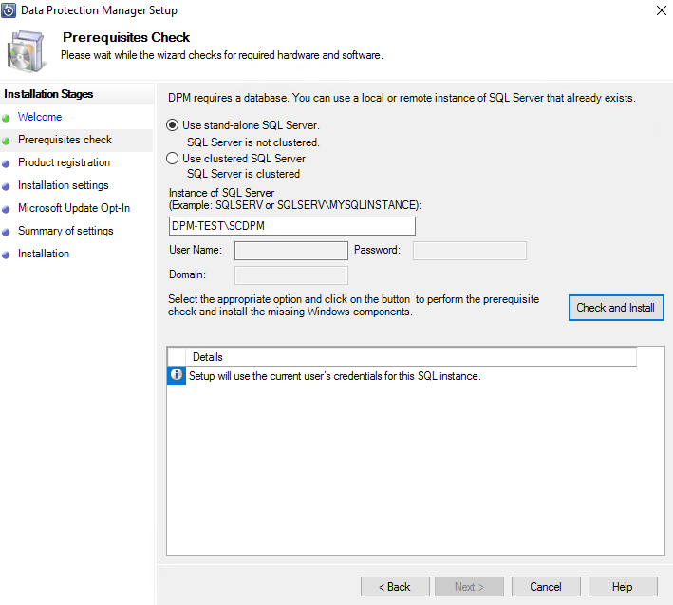
Task: Click the setup wizard disc box icon
Action: point(28,50)
